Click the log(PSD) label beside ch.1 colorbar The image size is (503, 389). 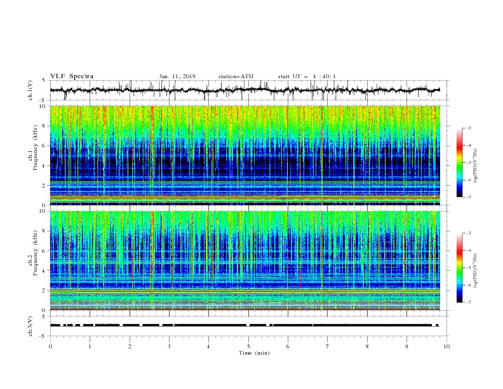476,166
